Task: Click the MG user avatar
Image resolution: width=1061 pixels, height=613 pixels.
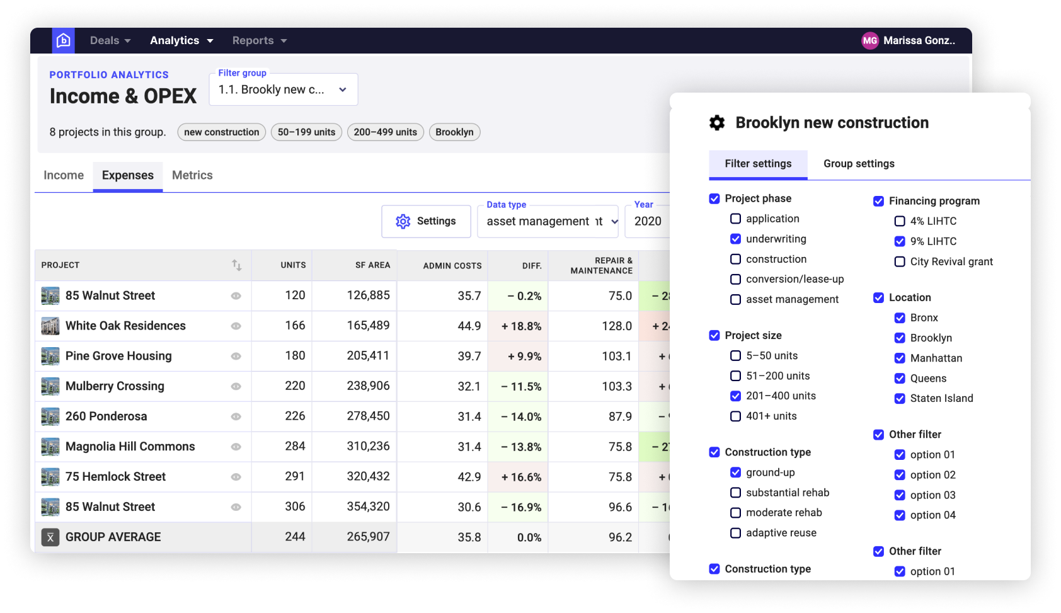Action: [869, 40]
